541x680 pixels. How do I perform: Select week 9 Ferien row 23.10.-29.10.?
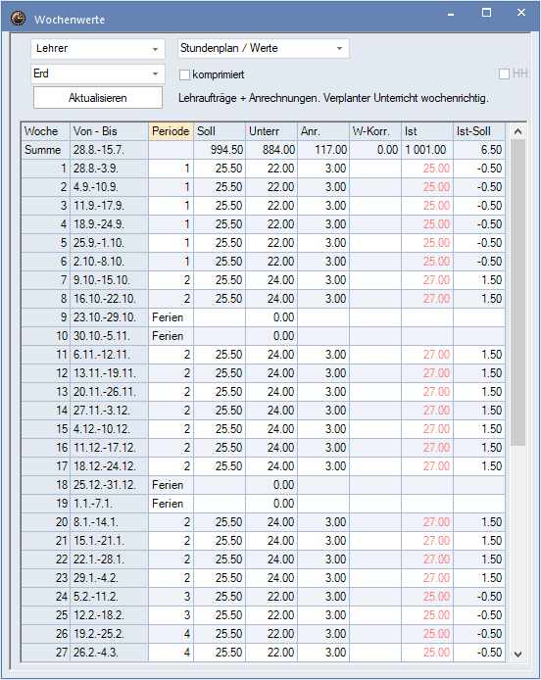(264, 317)
